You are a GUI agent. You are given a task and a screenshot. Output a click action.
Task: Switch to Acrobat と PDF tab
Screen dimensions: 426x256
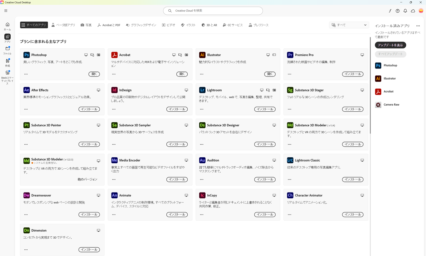coord(109,25)
